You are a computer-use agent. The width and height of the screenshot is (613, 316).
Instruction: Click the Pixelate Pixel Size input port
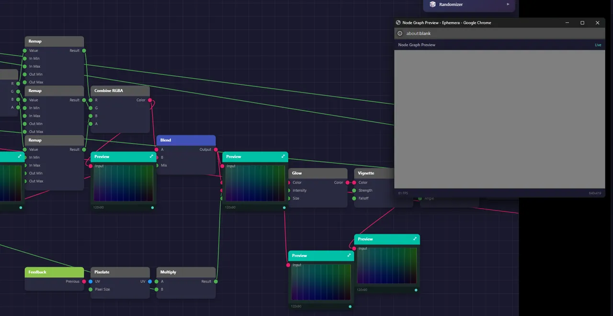pos(91,289)
